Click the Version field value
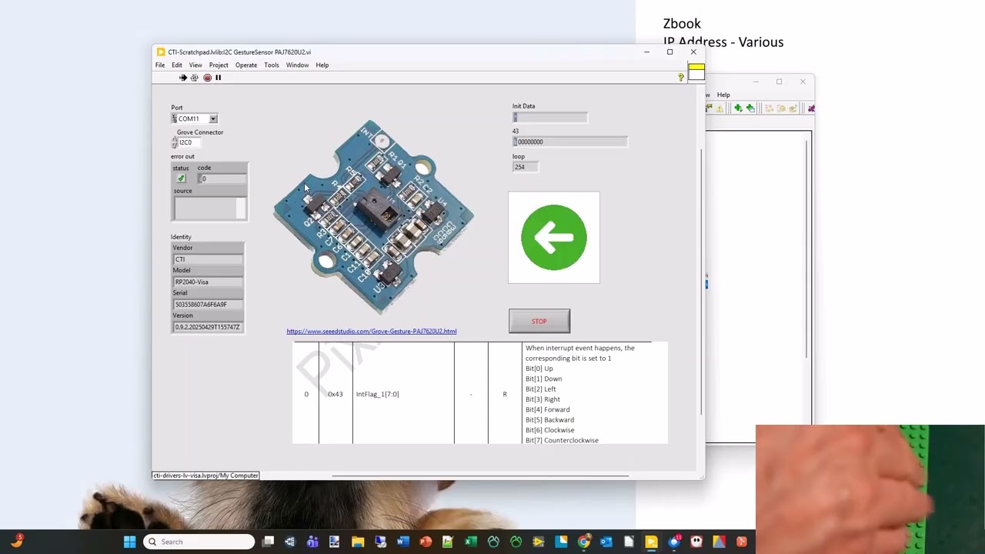This screenshot has height=554, width=985. pos(208,327)
